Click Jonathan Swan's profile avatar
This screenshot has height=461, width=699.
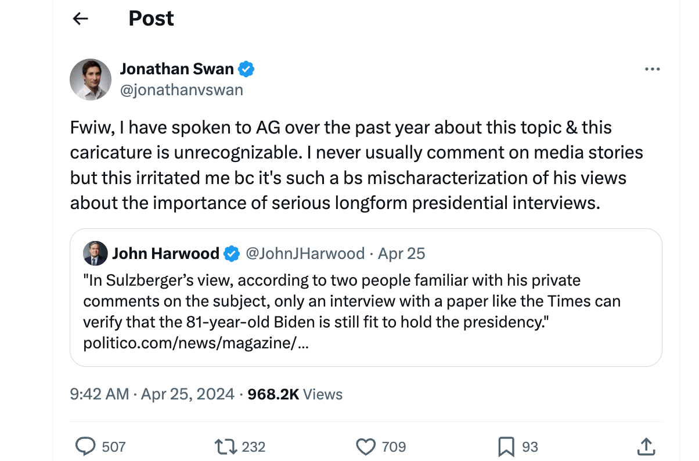coord(91,80)
